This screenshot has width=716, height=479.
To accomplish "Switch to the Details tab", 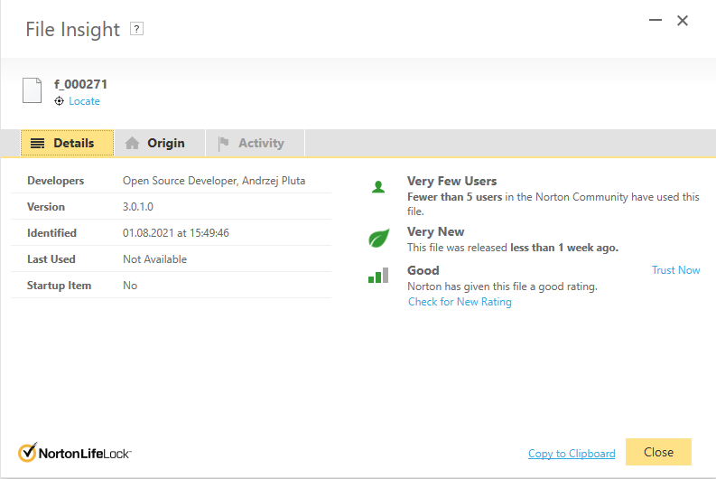I will [67, 143].
